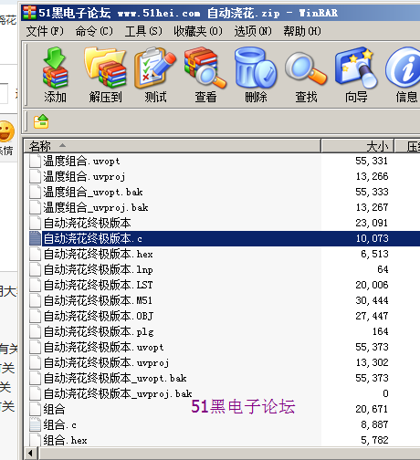
Task: Click the scroll-left arrow on horizontal scrollbar
Action: (x=30, y=453)
